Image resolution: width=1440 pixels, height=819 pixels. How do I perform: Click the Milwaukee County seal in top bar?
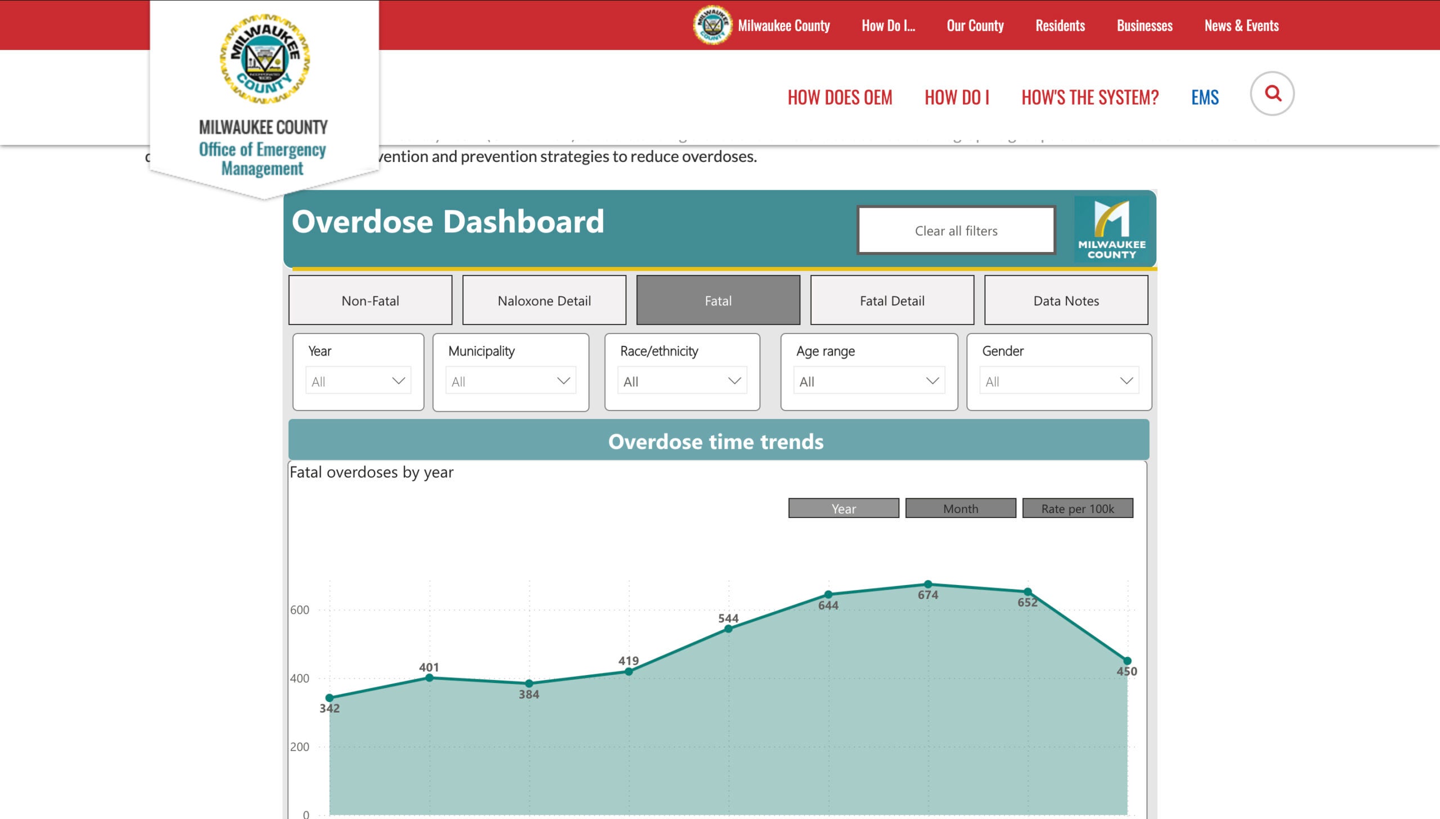713,25
